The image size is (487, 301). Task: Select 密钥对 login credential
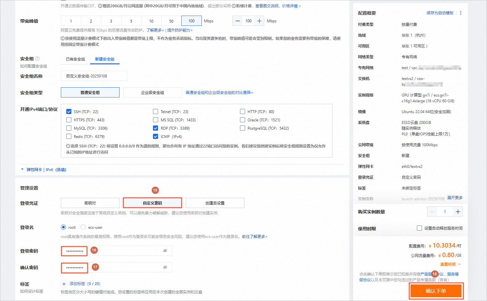[90, 203]
